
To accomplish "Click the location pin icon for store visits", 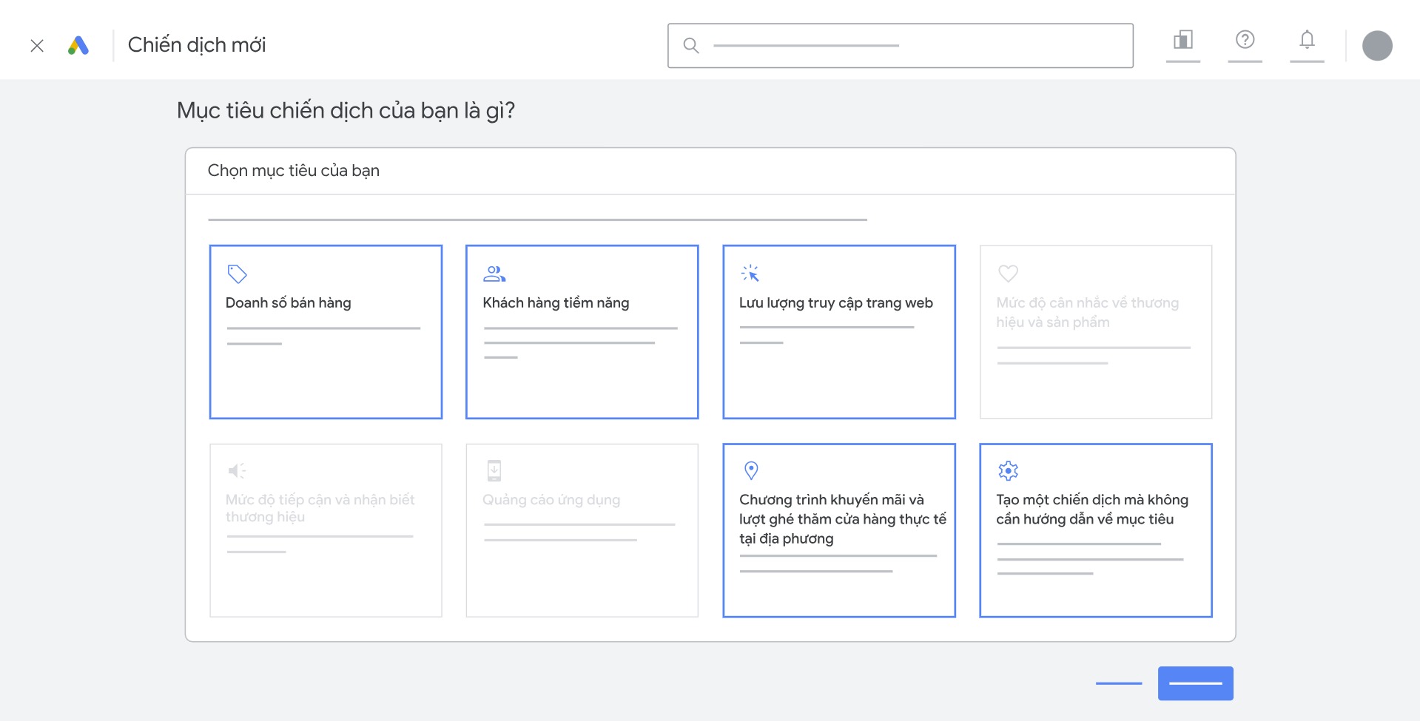I will click(751, 470).
